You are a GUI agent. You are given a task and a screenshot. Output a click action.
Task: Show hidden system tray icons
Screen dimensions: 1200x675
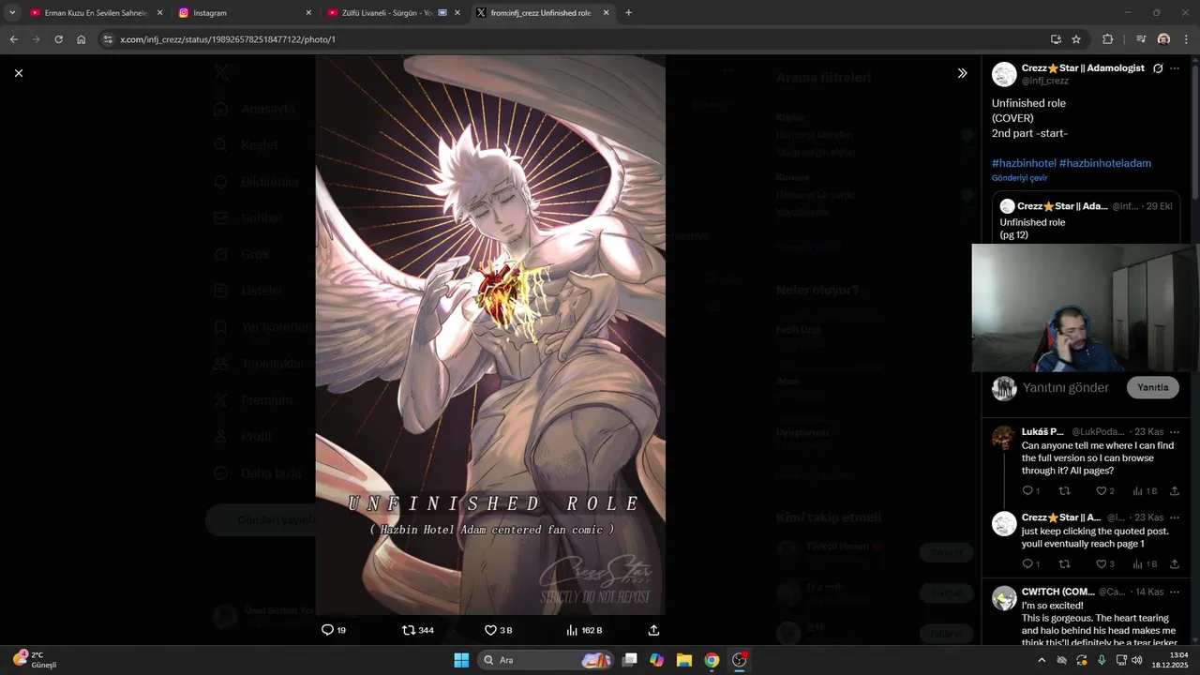tap(1042, 660)
